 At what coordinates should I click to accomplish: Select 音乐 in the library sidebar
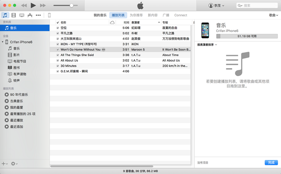pos(25,28)
